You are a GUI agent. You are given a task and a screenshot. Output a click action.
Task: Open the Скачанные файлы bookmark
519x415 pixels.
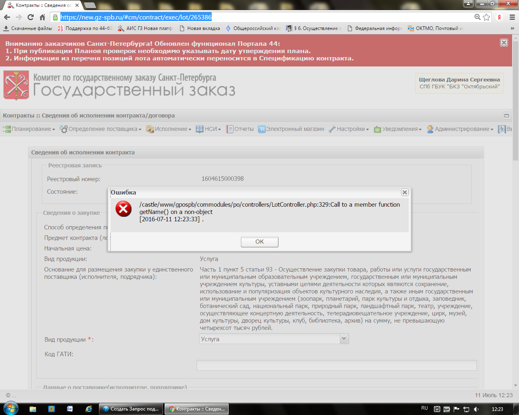pyautogui.click(x=28, y=28)
